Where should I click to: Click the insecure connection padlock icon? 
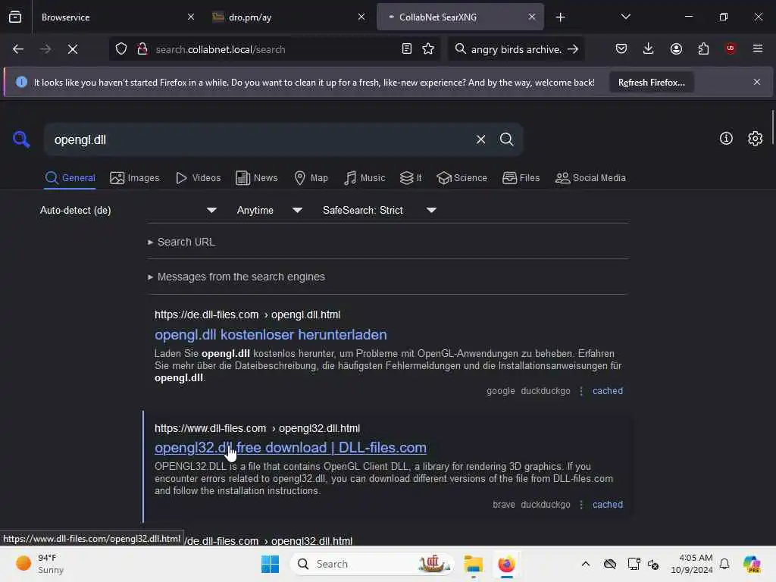click(142, 49)
